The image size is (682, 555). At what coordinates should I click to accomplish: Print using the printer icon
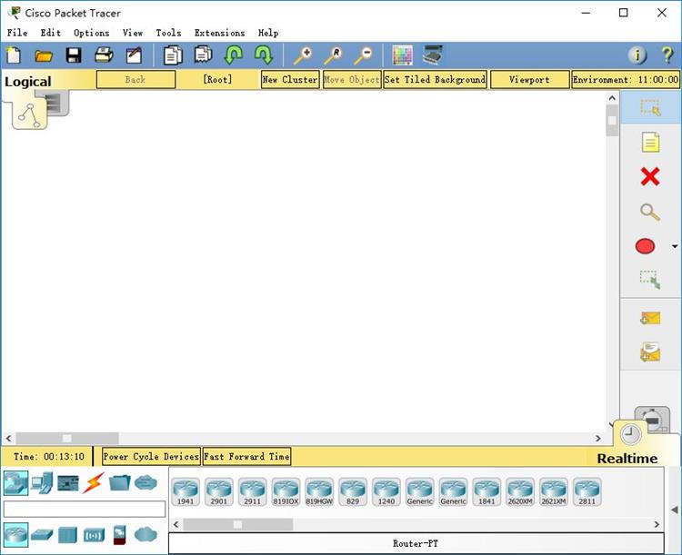[x=104, y=55]
